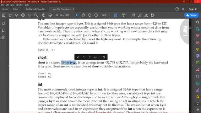The width and height of the screenshot is (201, 113).
Task: Switch to No.Starch.Python document tab
Action: point(35,9)
